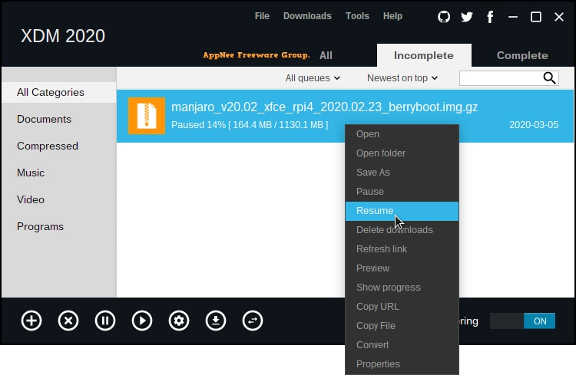Click the 2020-03-05 date text
Image resolution: width=576 pixels, height=375 pixels.
click(x=534, y=125)
